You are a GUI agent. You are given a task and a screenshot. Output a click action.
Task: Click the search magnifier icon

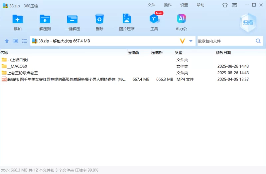258,41
